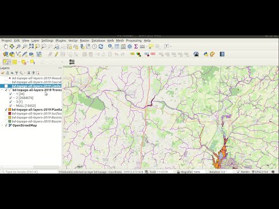Click the messages icon in status bar
The image size is (279, 209).
coord(273,172)
